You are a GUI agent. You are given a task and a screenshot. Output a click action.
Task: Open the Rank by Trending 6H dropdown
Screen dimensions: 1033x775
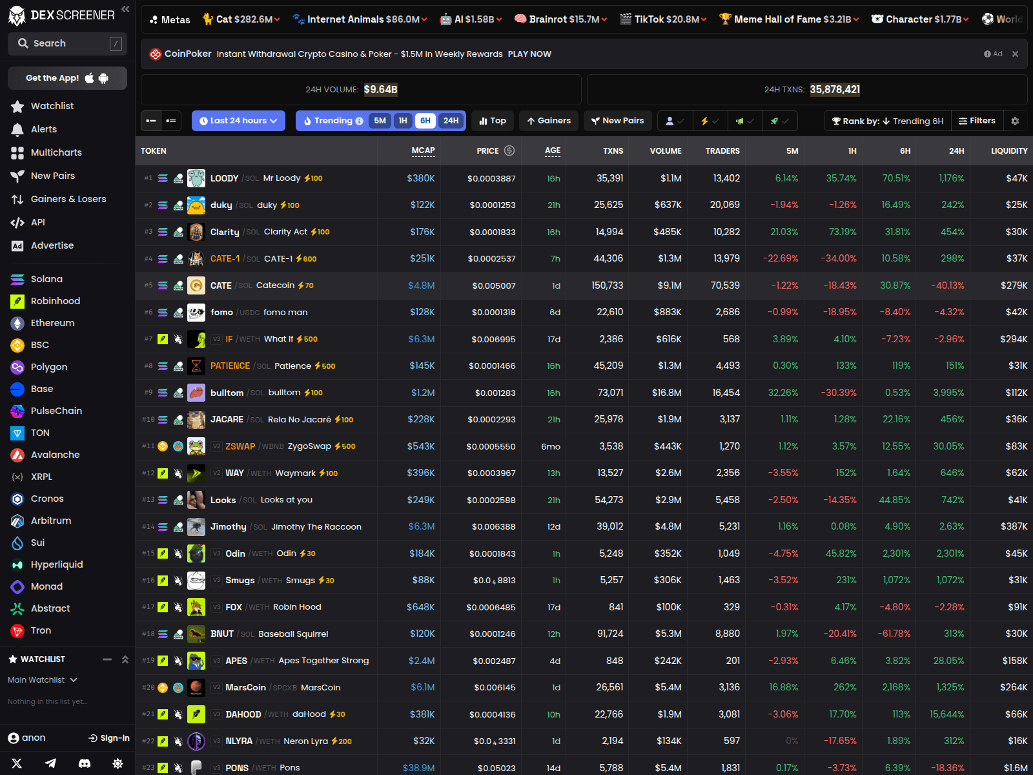click(x=888, y=121)
